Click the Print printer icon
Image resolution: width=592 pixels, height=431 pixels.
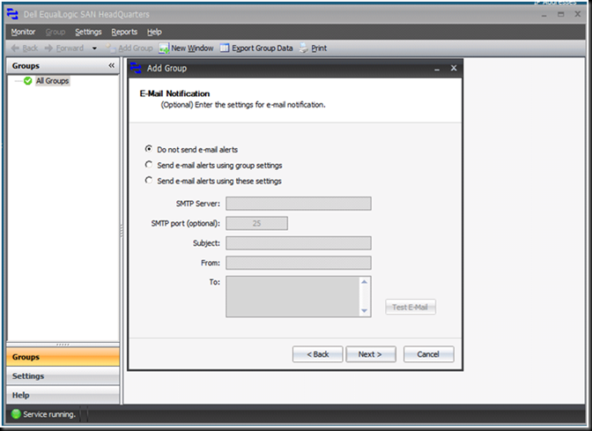(x=304, y=48)
